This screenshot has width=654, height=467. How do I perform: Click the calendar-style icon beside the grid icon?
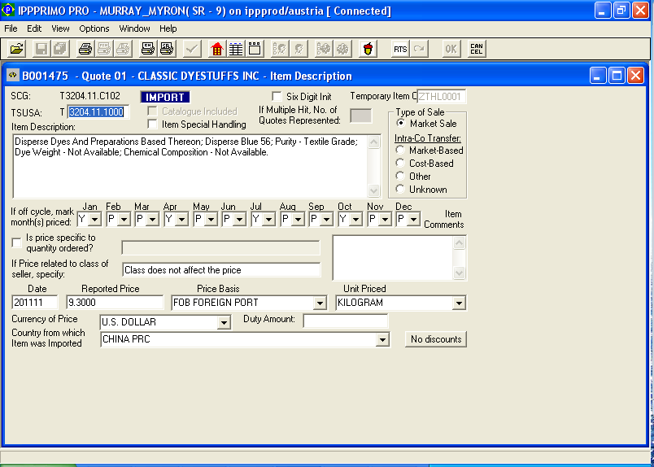point(255,49)
